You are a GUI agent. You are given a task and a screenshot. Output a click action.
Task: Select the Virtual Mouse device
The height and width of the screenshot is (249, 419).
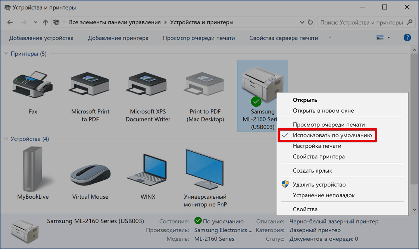point(90,175)
